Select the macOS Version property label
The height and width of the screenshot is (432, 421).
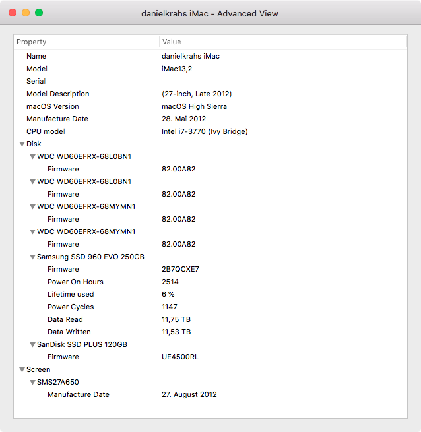[53, 106]
